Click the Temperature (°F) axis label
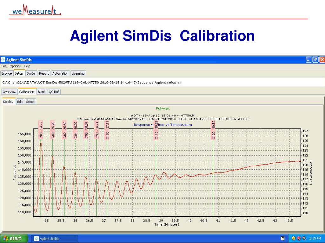 tap(311, 172)
